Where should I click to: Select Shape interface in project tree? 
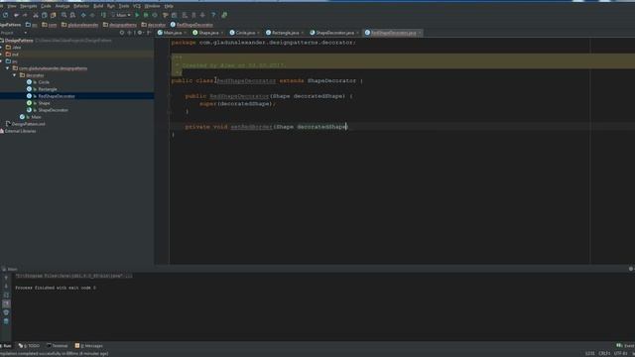44,103
